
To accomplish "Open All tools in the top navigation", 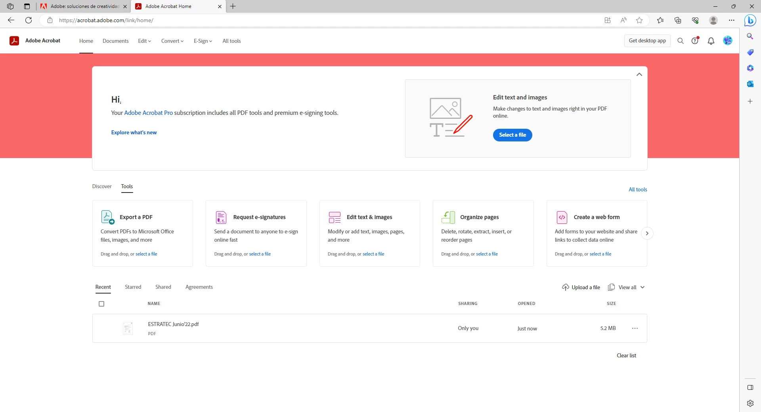I will pyautogui.click(x=231, y=41).
